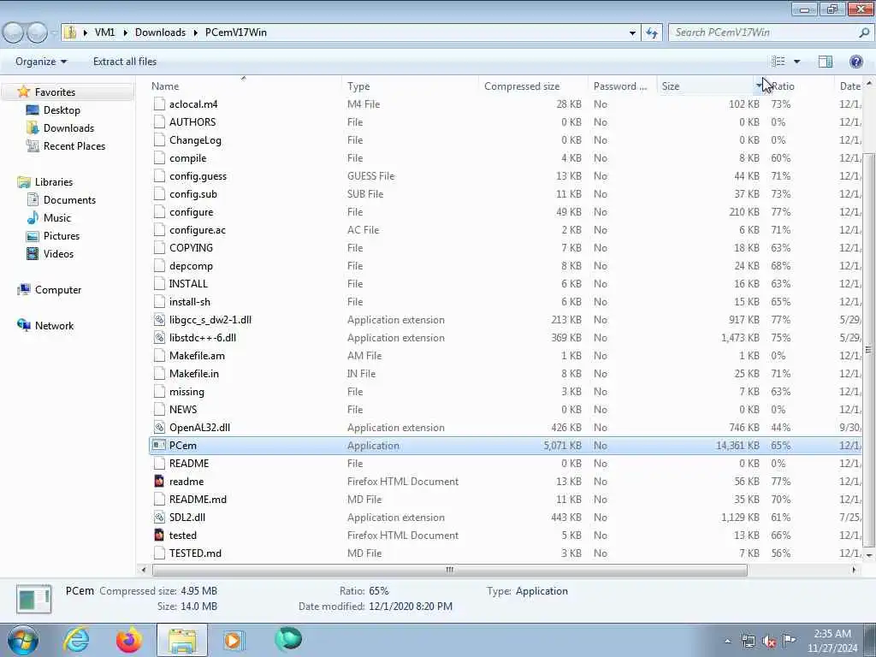Image resolution: width=876 pixels, height=657 pixels.
Task: Open the PCem application file icon
Action: click(x=159, y=445)
